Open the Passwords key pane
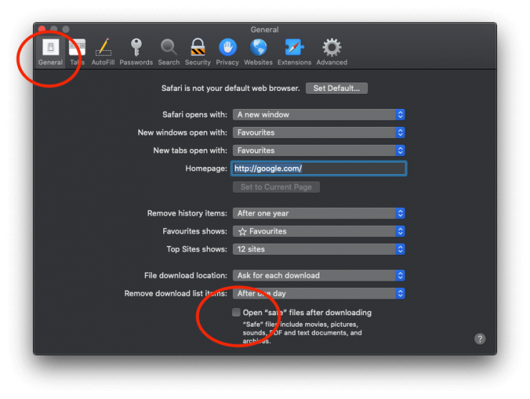 (136, 52)
